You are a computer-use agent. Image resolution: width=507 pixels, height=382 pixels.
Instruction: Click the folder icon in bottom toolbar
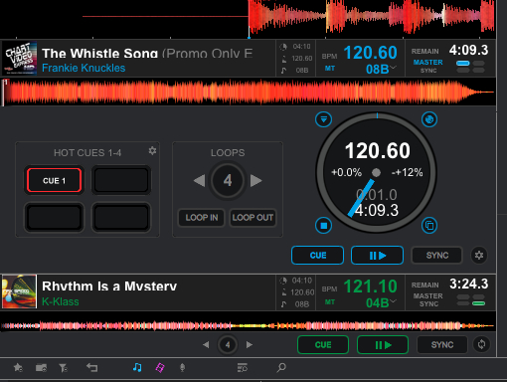[41, 367]
